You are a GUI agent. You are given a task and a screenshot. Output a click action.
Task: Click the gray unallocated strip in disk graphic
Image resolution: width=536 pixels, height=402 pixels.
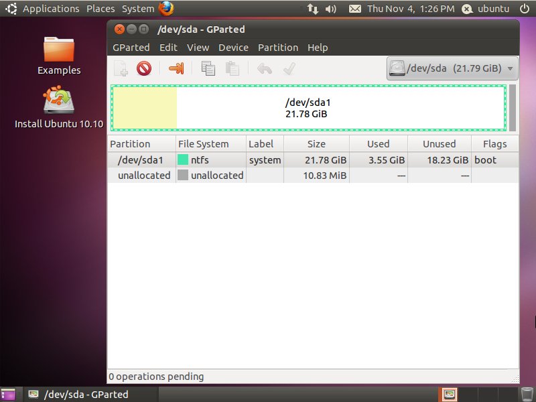512,108
